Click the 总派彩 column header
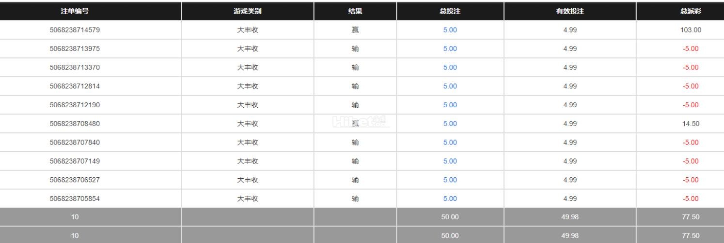 pos(691,12)
